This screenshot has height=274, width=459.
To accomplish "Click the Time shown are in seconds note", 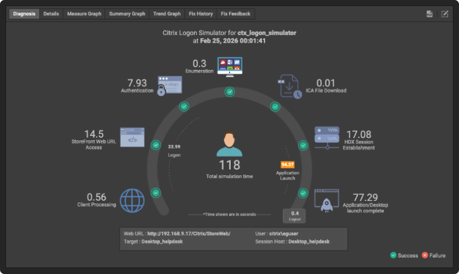I will coord(229,215).
